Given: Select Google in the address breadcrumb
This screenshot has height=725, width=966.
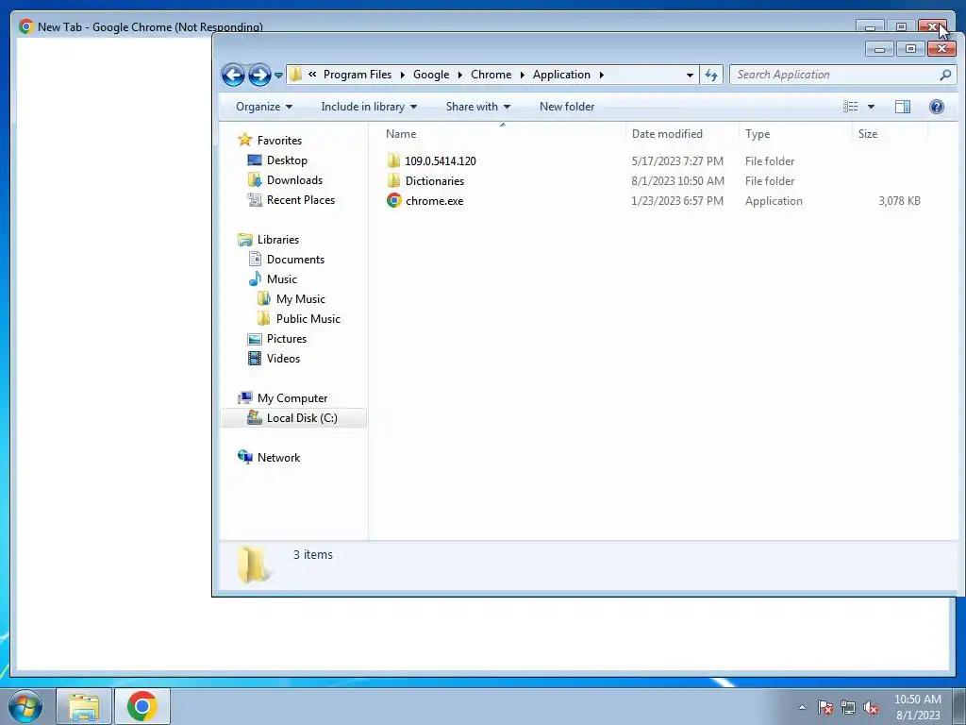Looking at the screenshot, I should (x=430, y=75).
